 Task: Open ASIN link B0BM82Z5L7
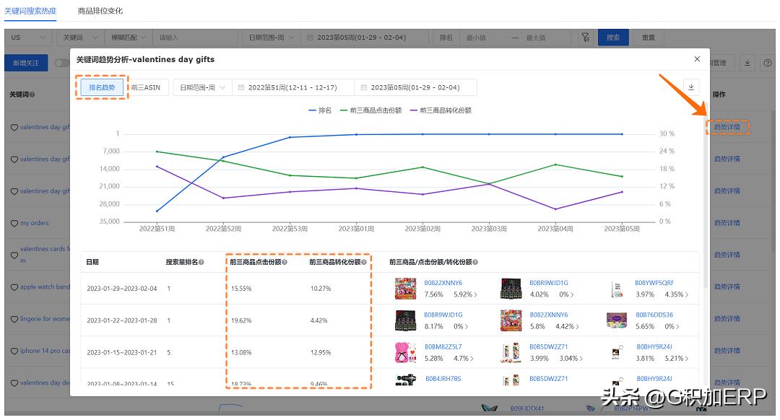click(443, 346)
